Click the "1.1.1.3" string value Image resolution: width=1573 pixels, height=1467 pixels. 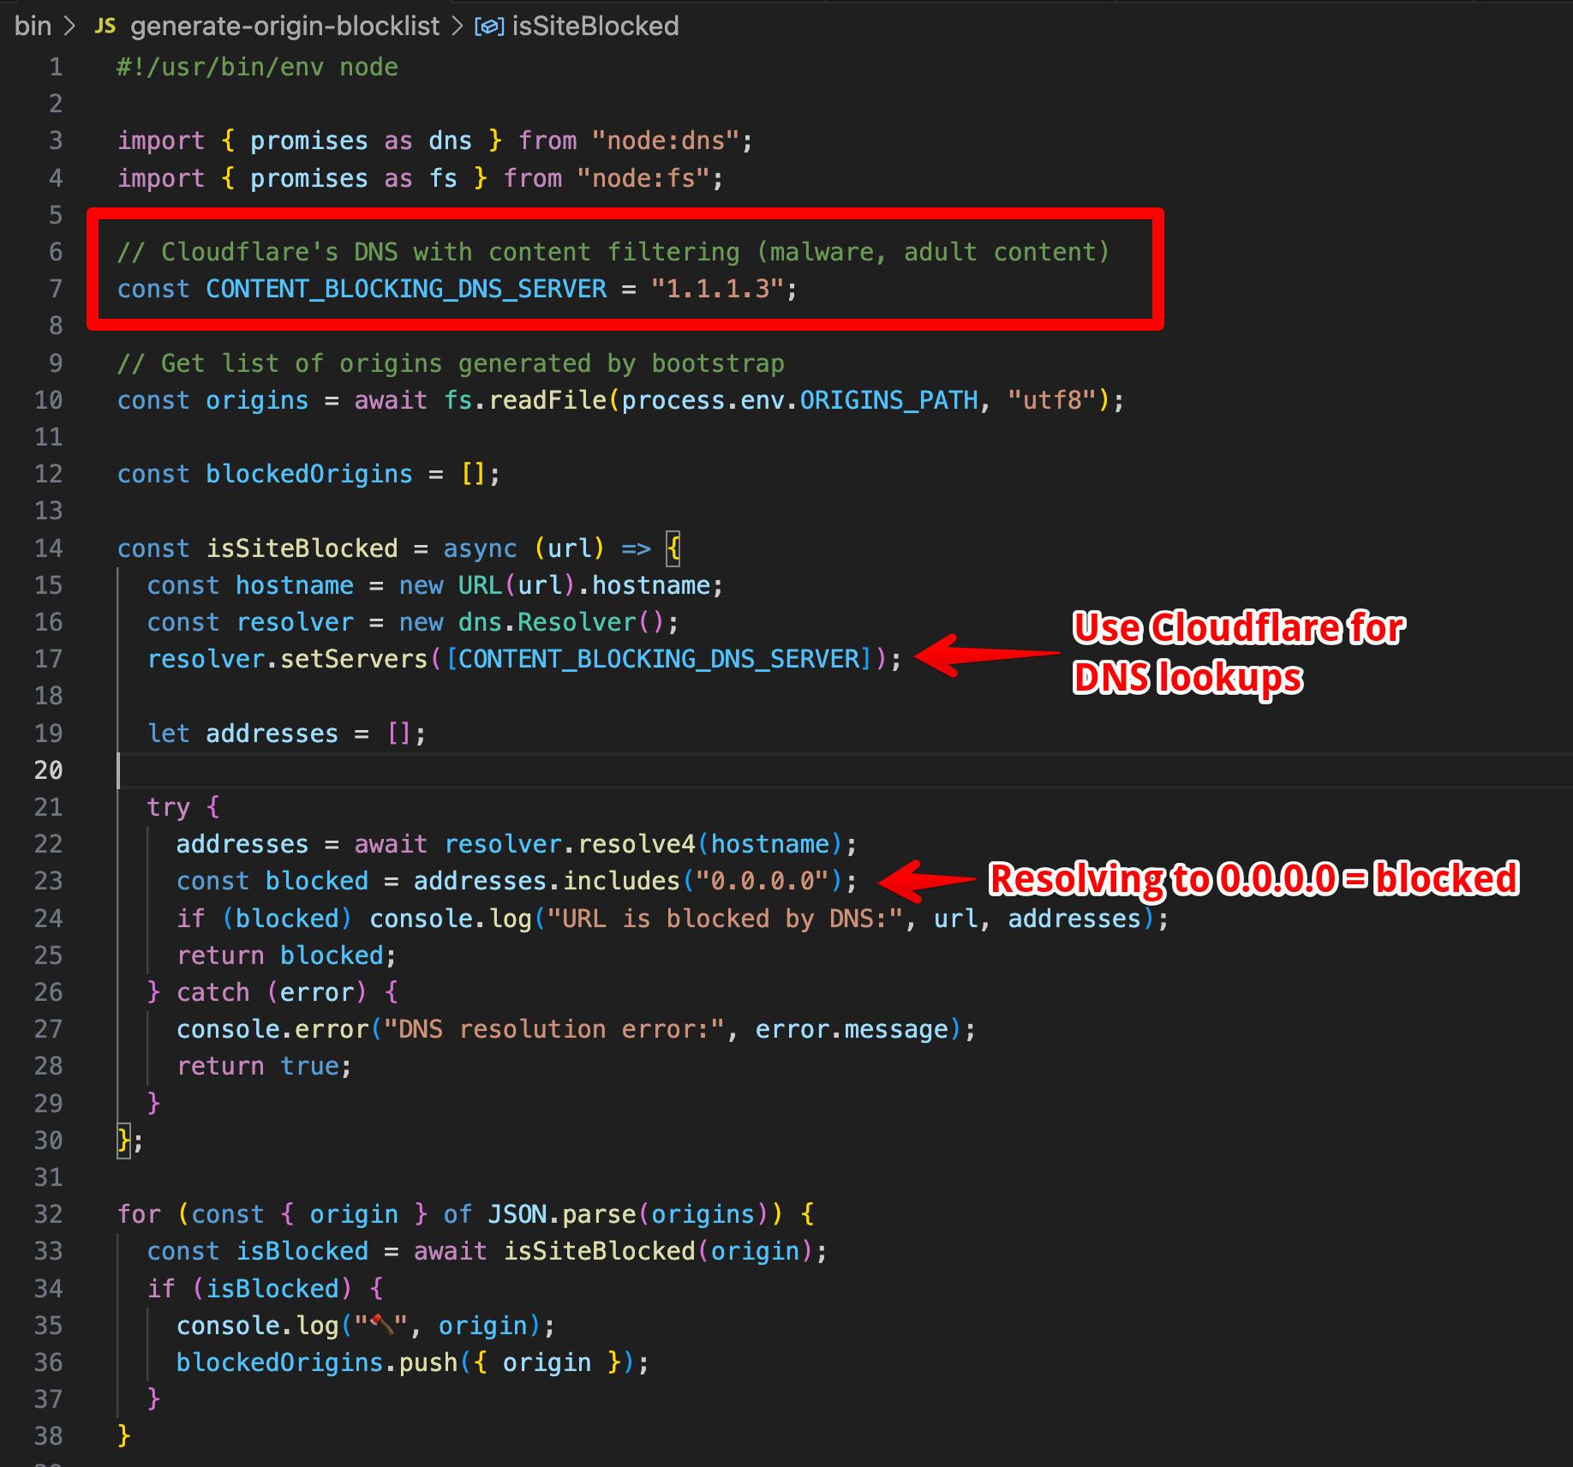click(x=716, y=289)
